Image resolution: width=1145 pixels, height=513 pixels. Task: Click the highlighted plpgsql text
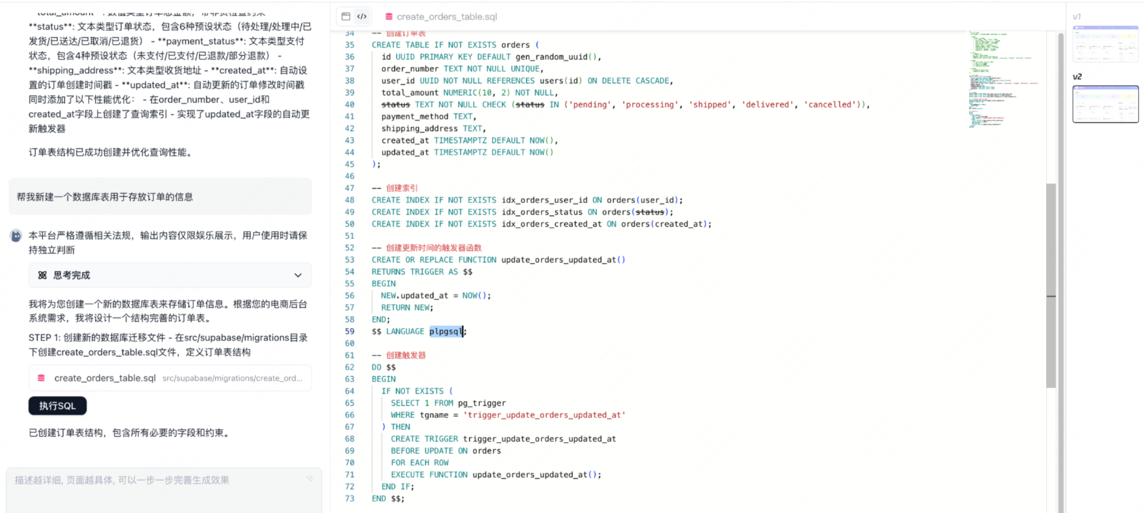pyautogui.click(x=446, y=331)
